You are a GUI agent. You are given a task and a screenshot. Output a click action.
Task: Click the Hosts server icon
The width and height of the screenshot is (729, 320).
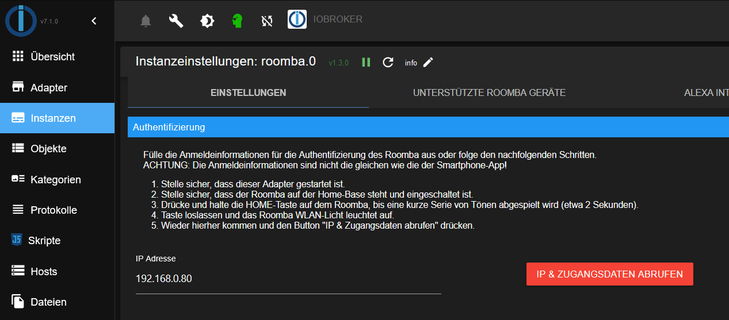(x=18, y=271)
